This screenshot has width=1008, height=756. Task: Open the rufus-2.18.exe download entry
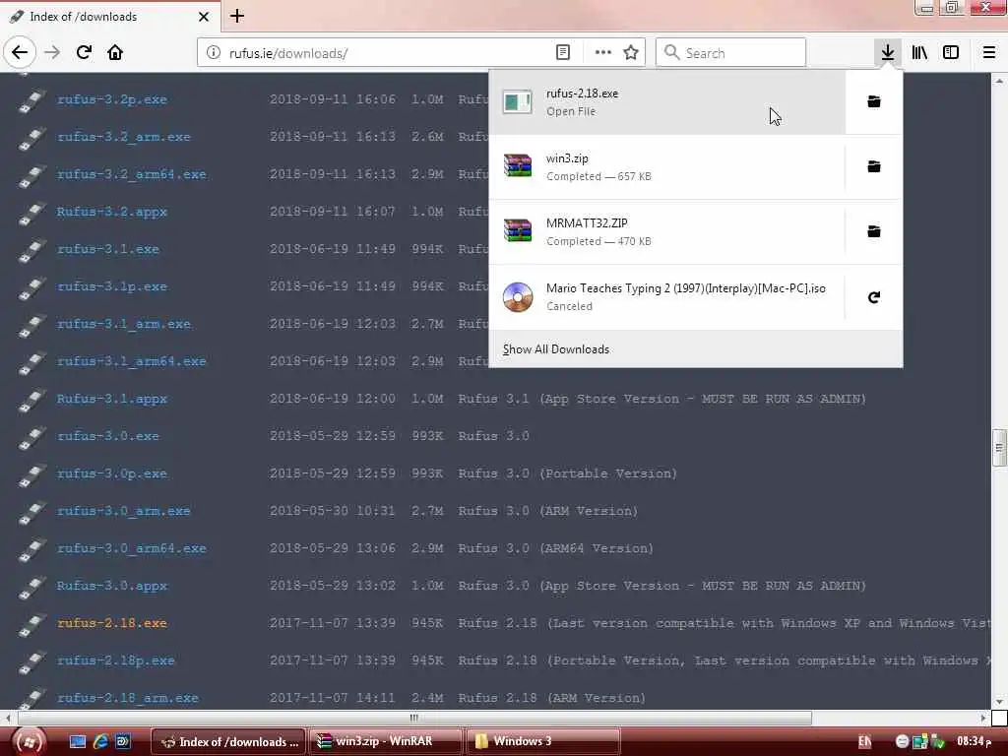pyautogui.click(x=667, y=101)
